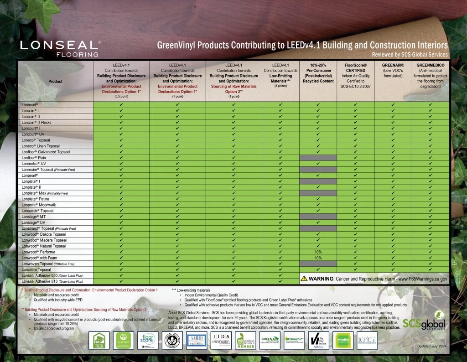Image resolution: width=467 pixels, height=362 pixels.
Task: Click the SCS Global Services logo
Action: click(x=424, y=321)
